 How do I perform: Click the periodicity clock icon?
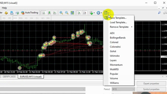[x=98, y=13]
